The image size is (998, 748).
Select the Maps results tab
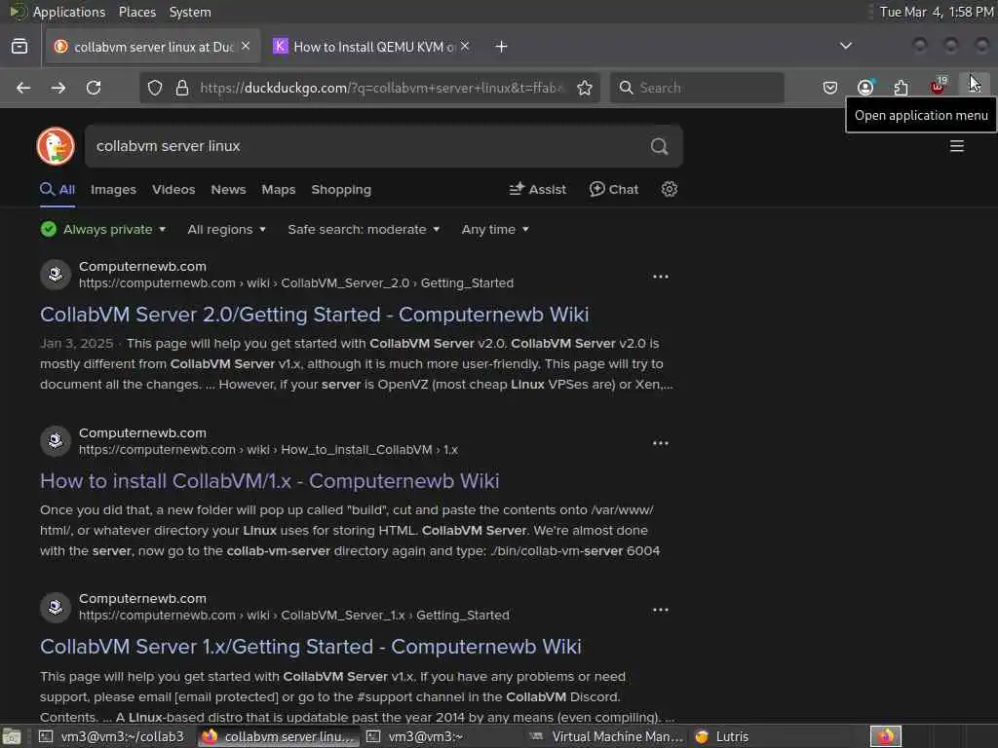tap(279, 190)
